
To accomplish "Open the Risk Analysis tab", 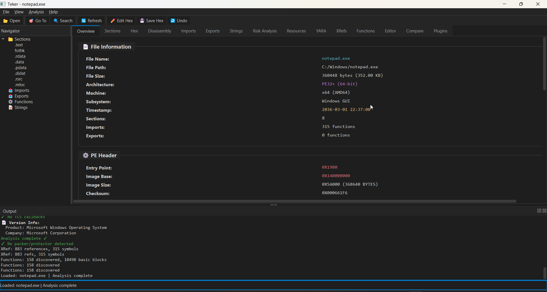I will pos(264,31).
